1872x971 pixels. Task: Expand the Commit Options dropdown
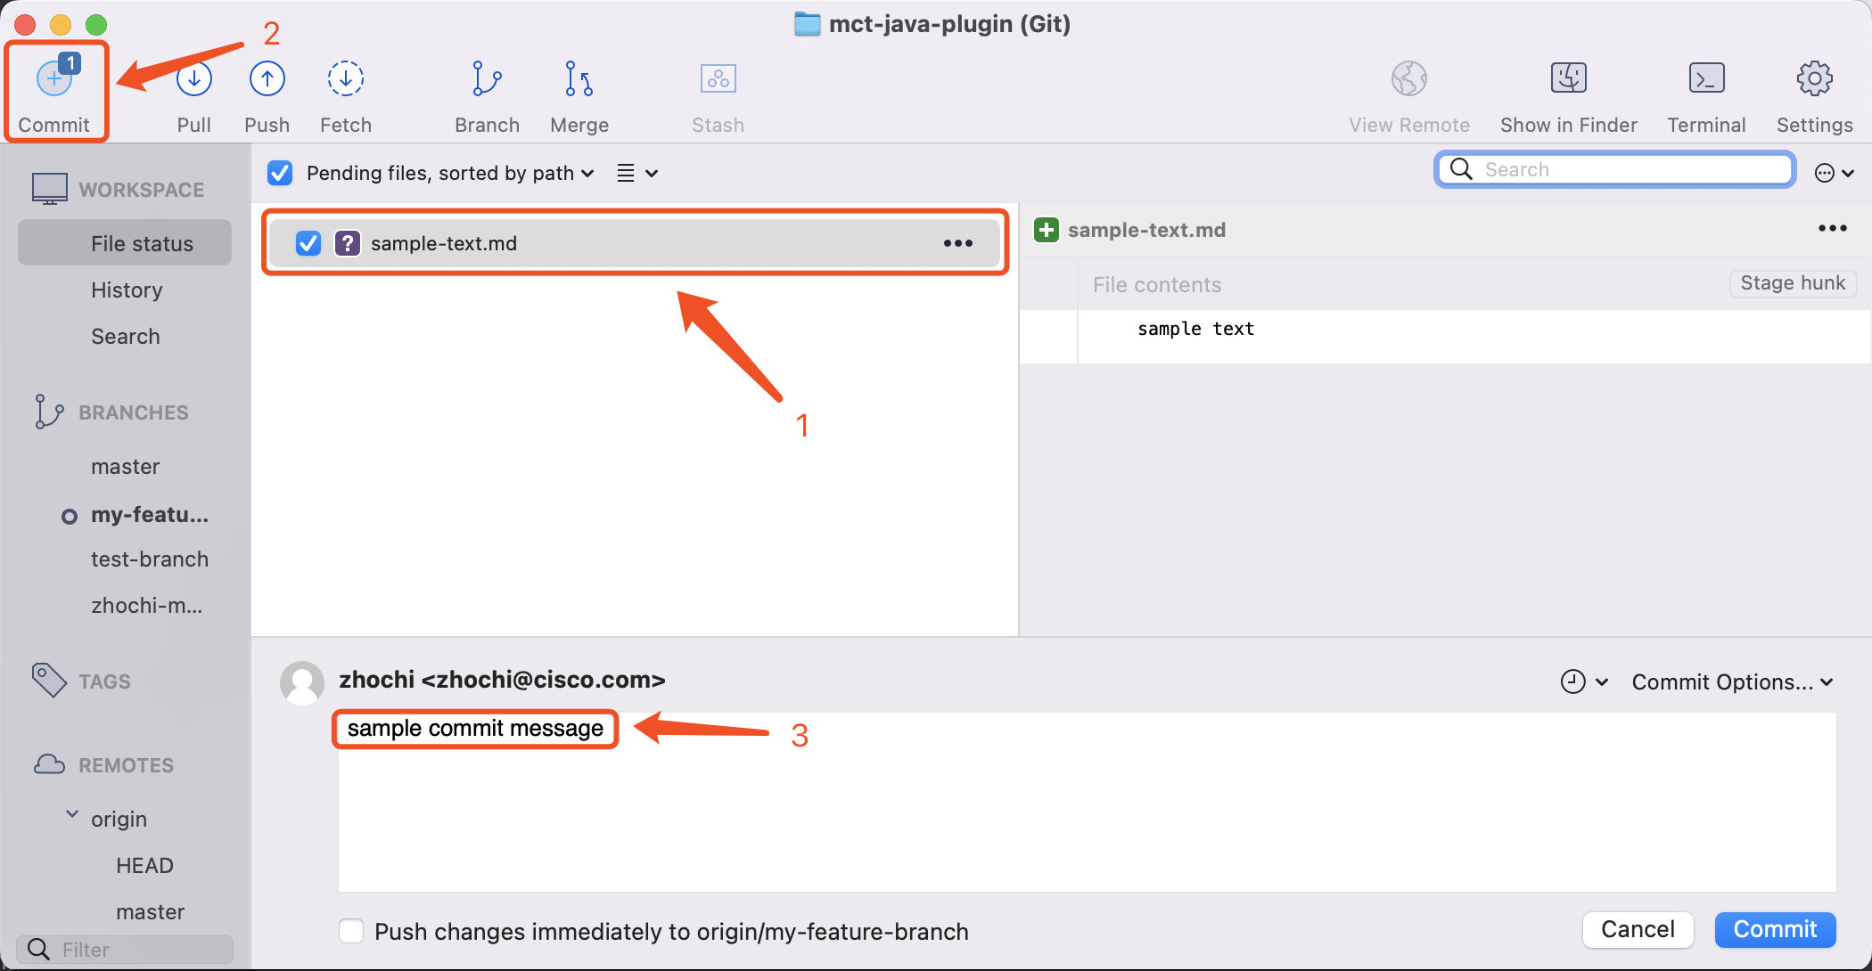1732,682
